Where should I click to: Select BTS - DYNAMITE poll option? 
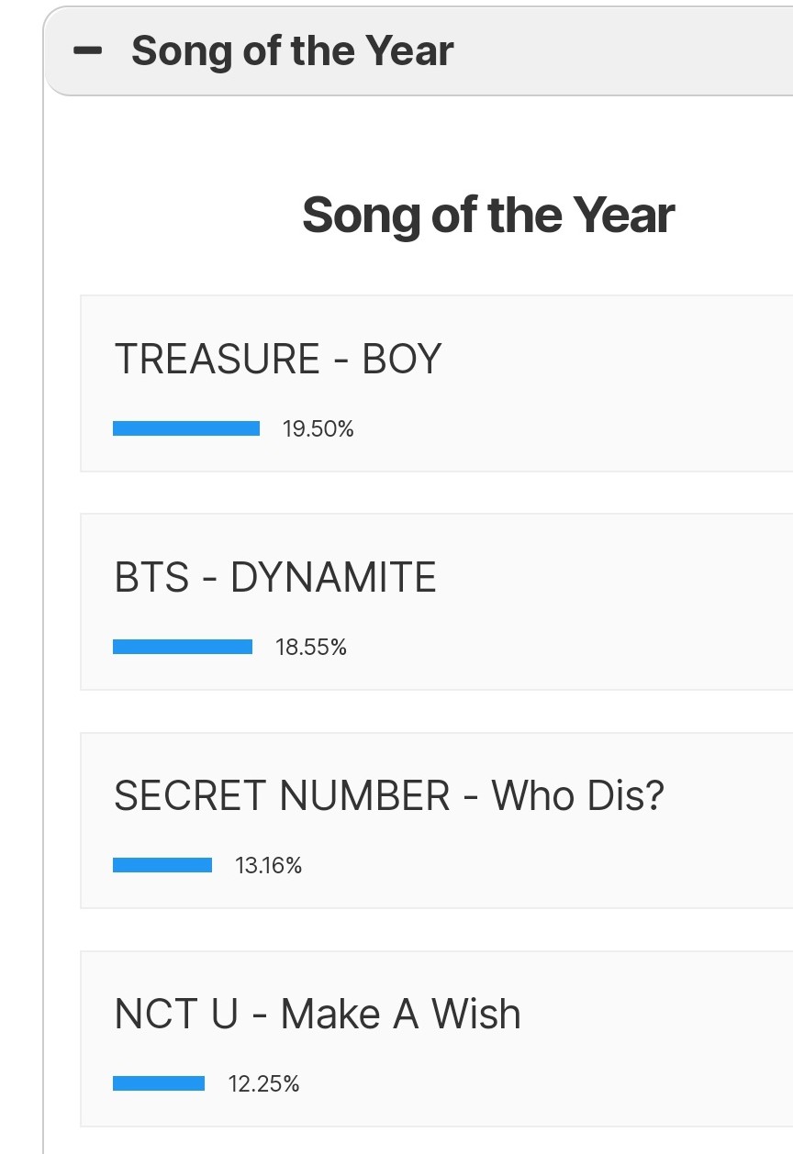click(x=437, y=602)
